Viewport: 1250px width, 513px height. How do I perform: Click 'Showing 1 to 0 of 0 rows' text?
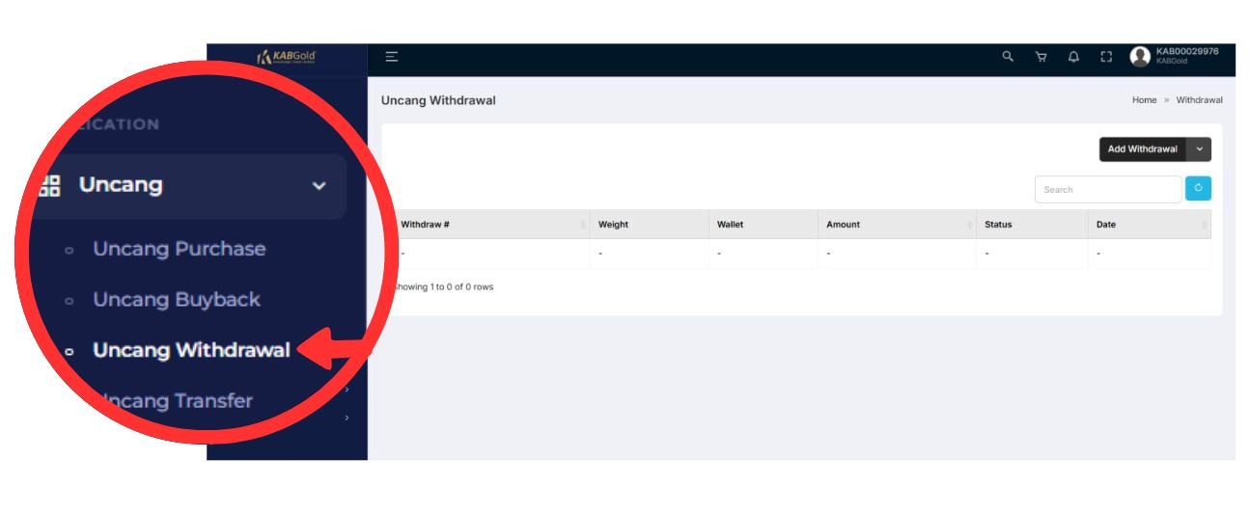(x=445, y=286)
